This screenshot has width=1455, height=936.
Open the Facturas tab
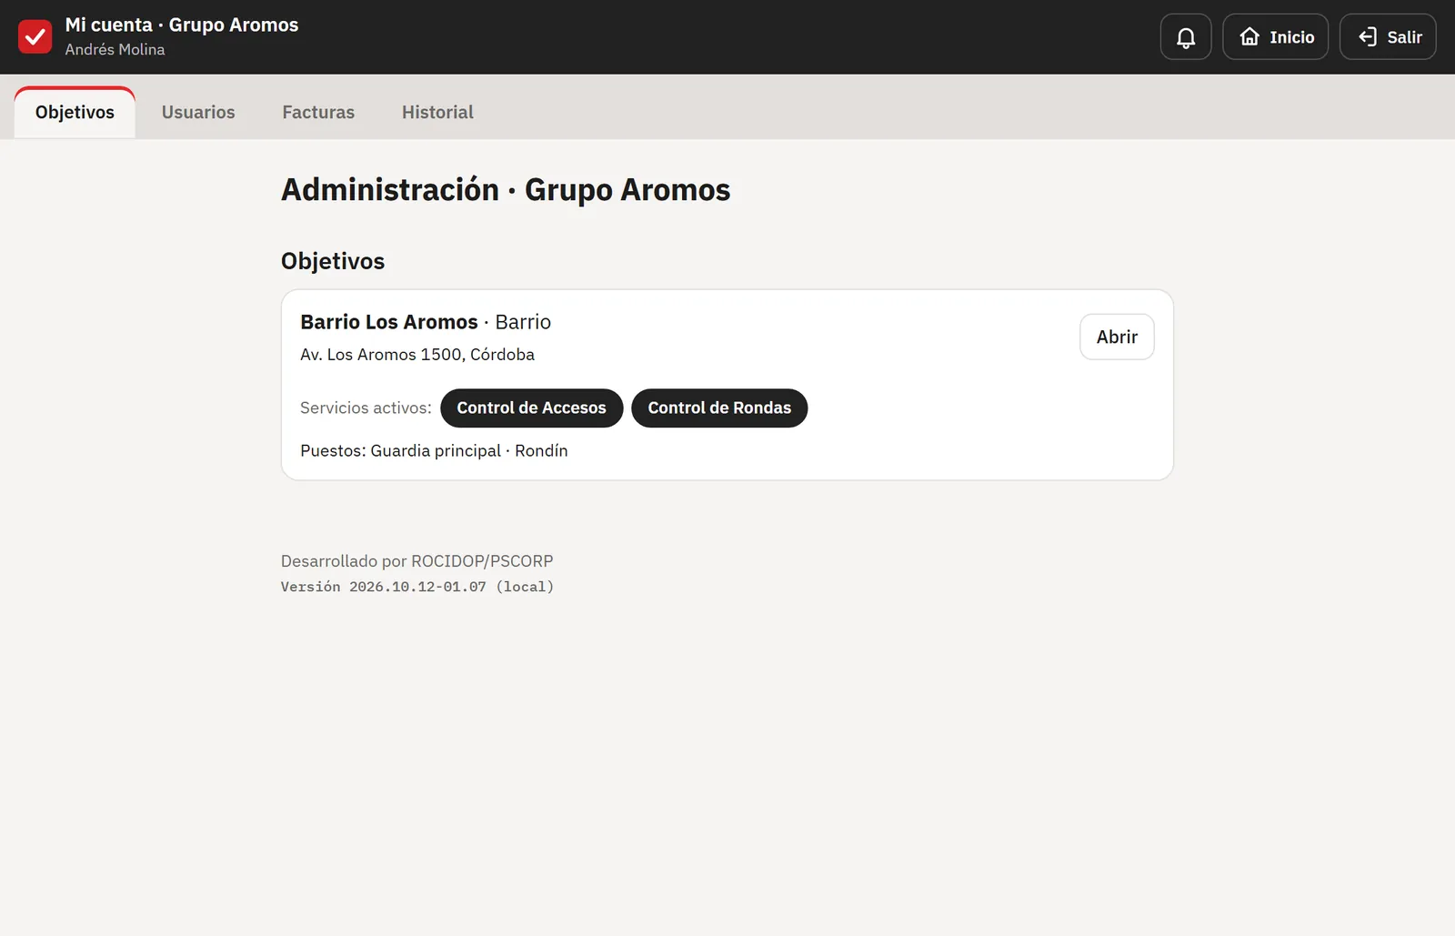tap(318, 113)
